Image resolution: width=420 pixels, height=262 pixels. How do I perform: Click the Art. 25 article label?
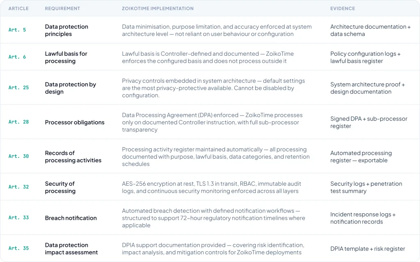[x=19, y=88]
